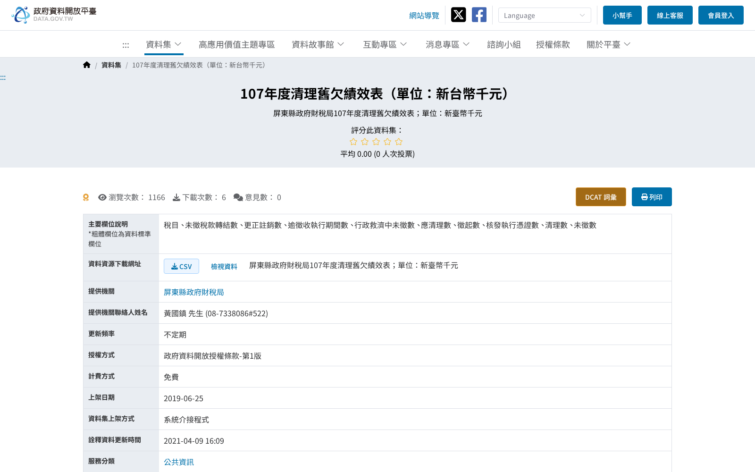
Task: Click the 平均 0.00 vote summary text
Action: 377,154
